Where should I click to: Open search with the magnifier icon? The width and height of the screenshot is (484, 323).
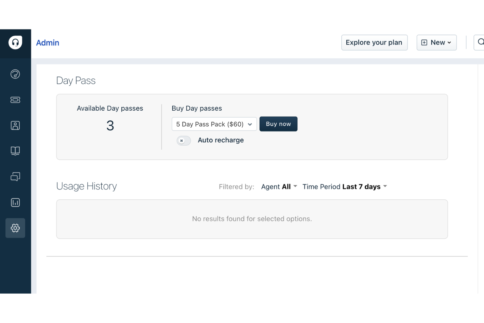[x=480, y=42]
